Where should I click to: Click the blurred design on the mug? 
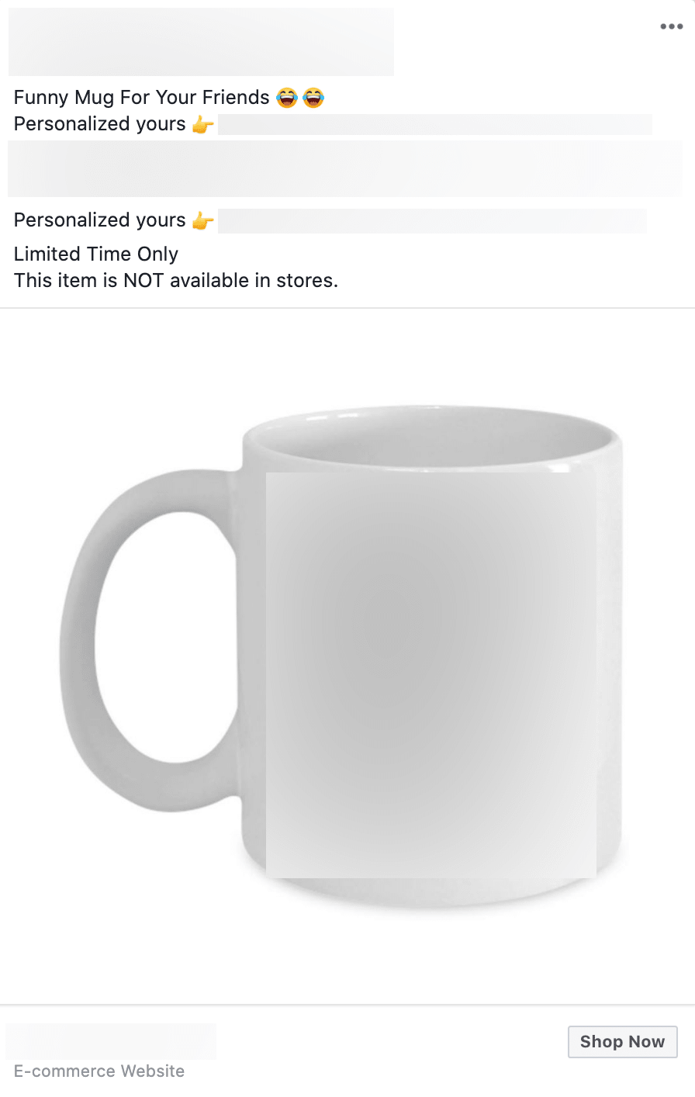431,675
